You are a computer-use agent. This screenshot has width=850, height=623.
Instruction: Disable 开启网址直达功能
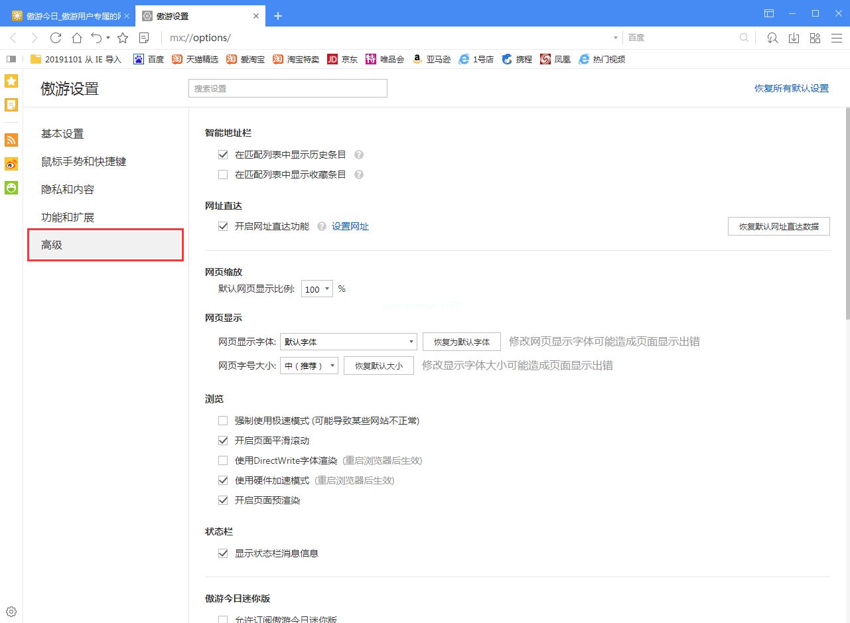[223, 226]
